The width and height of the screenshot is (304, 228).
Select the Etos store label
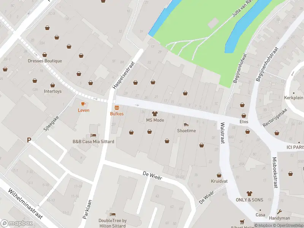[244, 122]
